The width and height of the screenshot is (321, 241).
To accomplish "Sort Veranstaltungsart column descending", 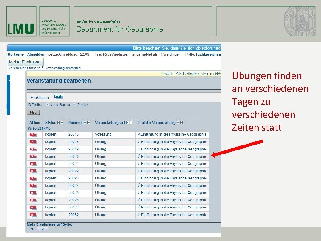I will [x=131, y=122].
